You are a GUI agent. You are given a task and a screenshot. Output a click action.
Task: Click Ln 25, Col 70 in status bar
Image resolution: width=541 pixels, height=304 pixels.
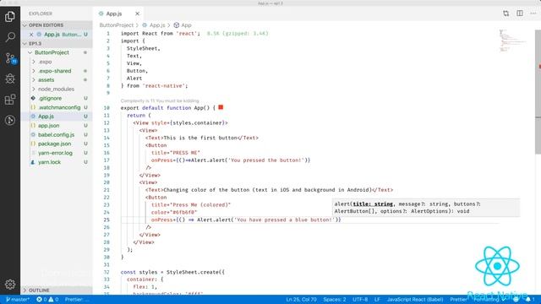pos(301,299)
